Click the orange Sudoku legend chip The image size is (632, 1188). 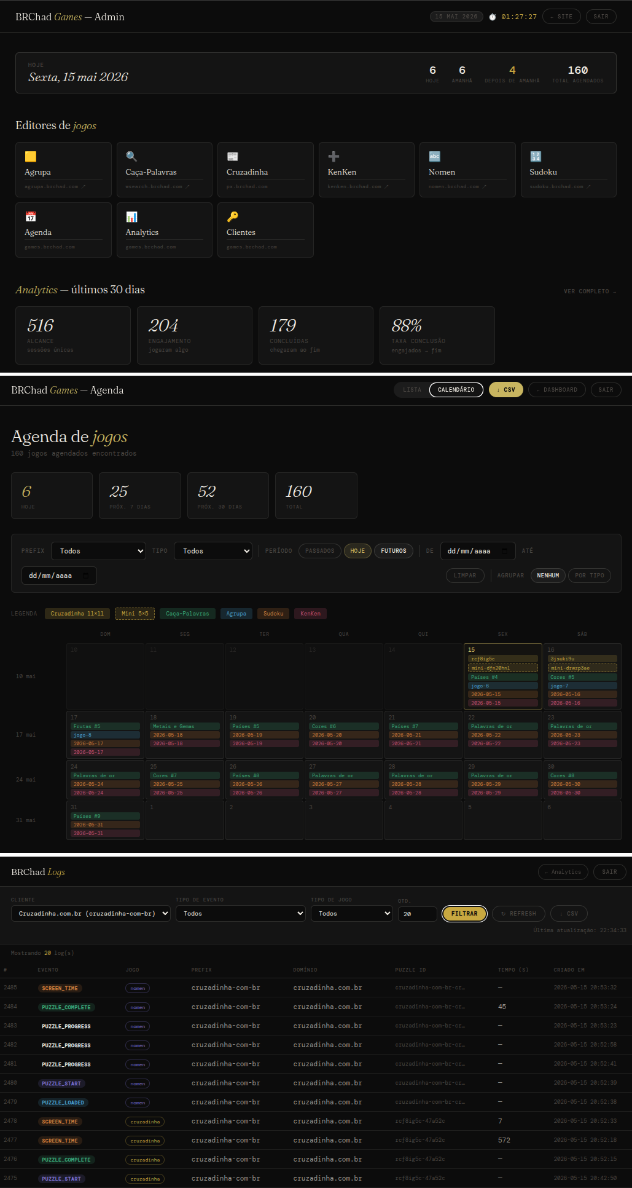click(273, 614)
